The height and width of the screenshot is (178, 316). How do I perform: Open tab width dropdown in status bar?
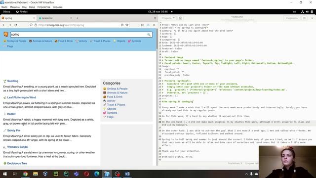(252, 163)
